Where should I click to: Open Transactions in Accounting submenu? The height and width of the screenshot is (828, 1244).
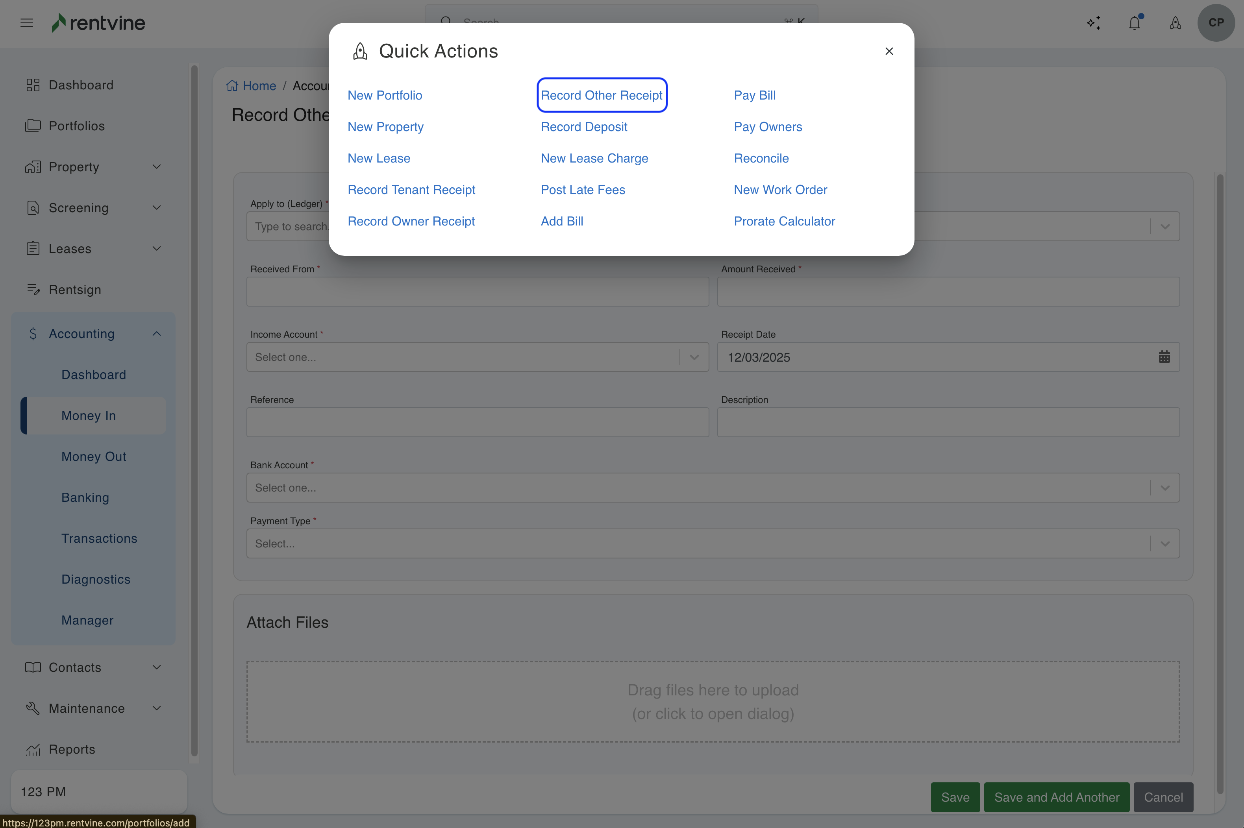pos(99,538)
